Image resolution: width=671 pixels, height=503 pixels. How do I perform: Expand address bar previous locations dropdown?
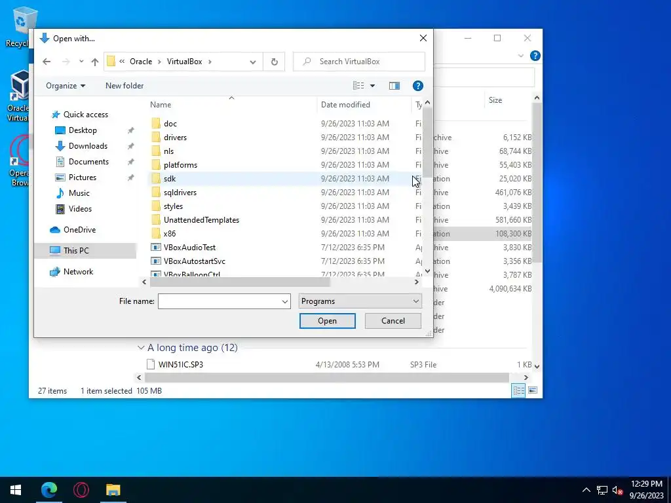(x=253, y=62)
